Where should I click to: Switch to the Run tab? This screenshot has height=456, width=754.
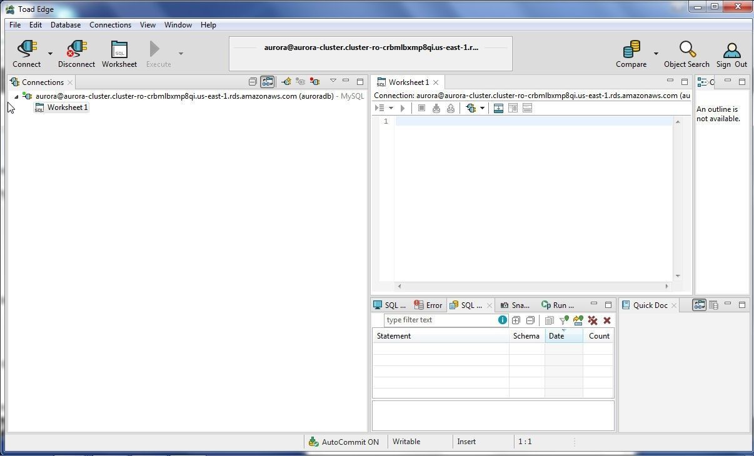coord(558,305)
